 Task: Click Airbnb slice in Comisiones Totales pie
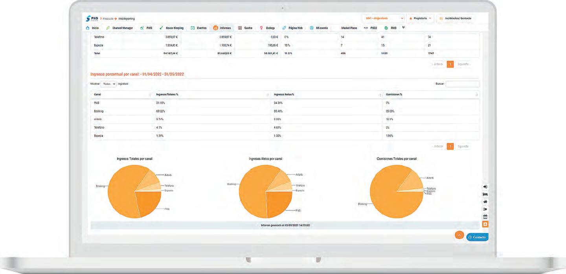tap(413, 182)
